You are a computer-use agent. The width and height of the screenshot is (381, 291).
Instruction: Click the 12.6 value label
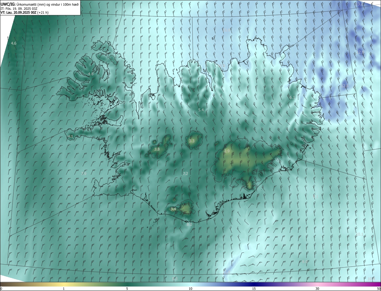(344, 86)
